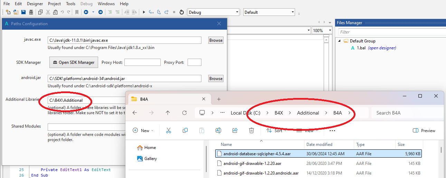Viewport: 446px width, 178px height.
Task: Click the Open SDK Manager button
Action: [x=74, y=62]
